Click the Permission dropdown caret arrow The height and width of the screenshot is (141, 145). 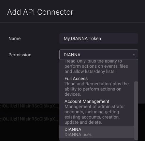(134, 55)
